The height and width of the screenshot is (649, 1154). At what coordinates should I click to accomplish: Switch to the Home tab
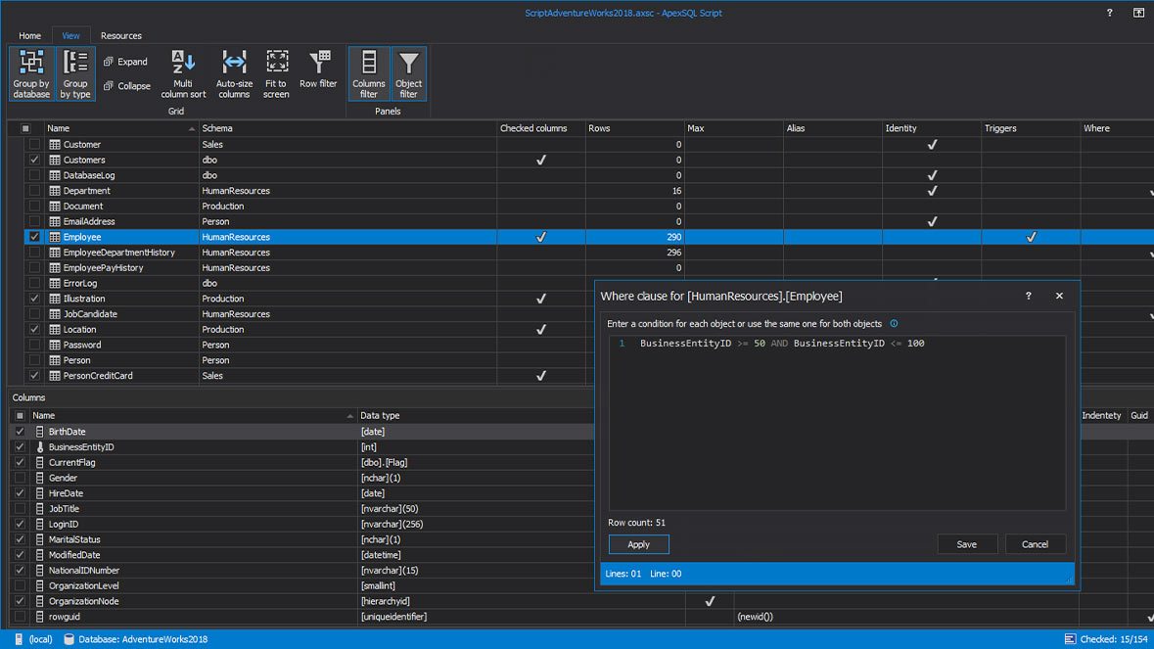[x=29, y=35]
